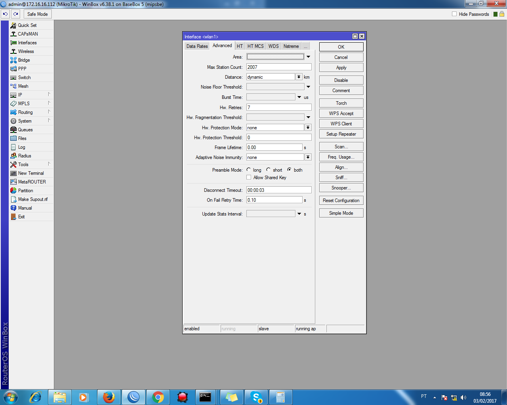This screenshot has width=507, height=405.
Task: Click the padlock icon at top right
Action: click(x=502, y=14)
